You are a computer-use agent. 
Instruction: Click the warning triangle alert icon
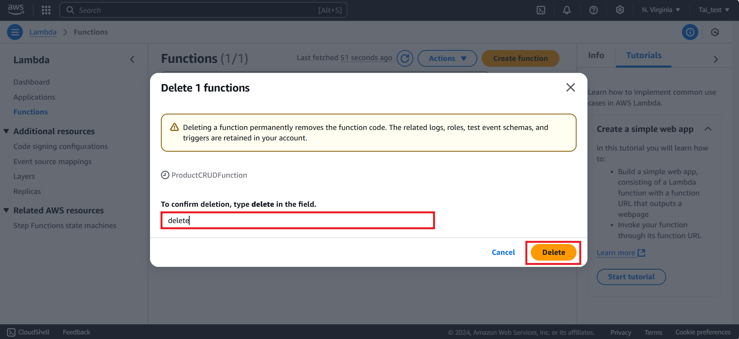click(174, 127)
